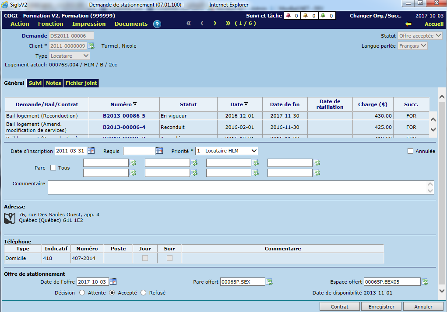This screenshot has width=447, height=312.
Task: Enable the Parc Tous checkbox
Action: point(53,168)
